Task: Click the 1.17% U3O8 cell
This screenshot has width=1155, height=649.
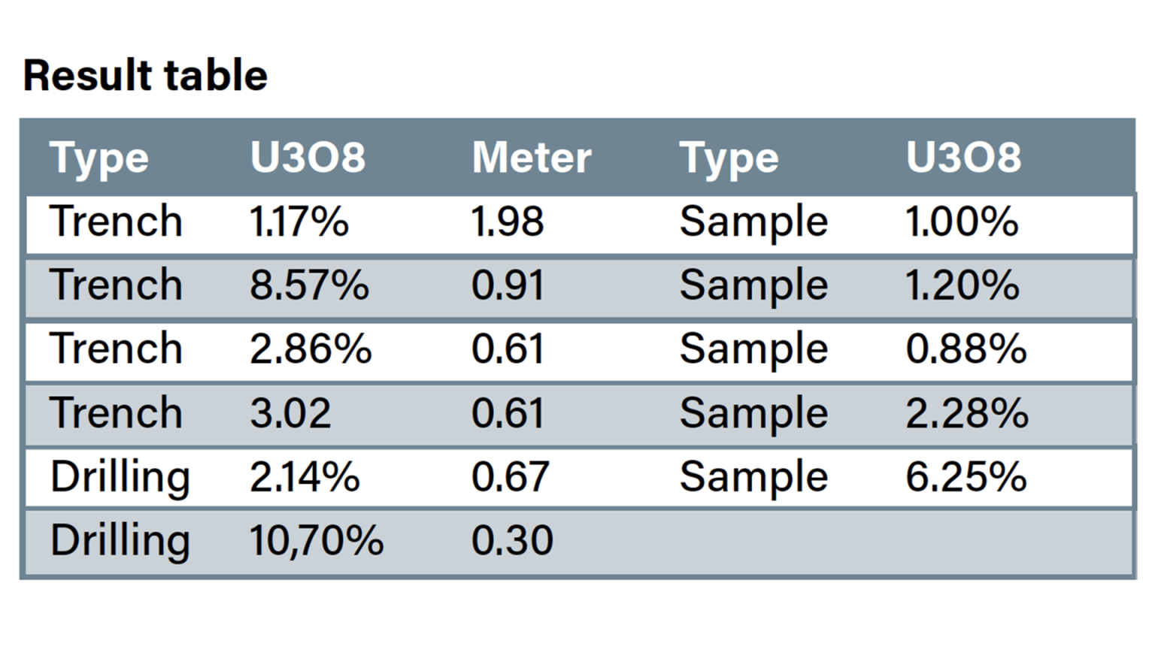Action: coord(299,222)
